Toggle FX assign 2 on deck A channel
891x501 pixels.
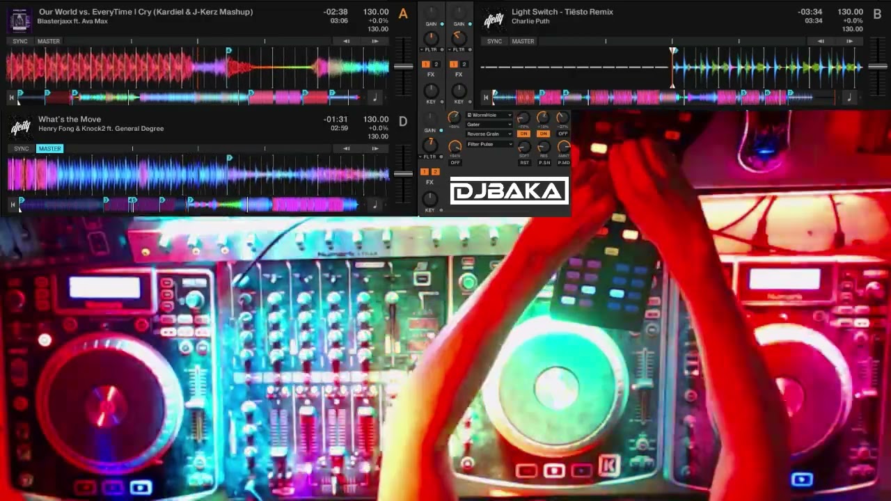click(x=436, y=64)
